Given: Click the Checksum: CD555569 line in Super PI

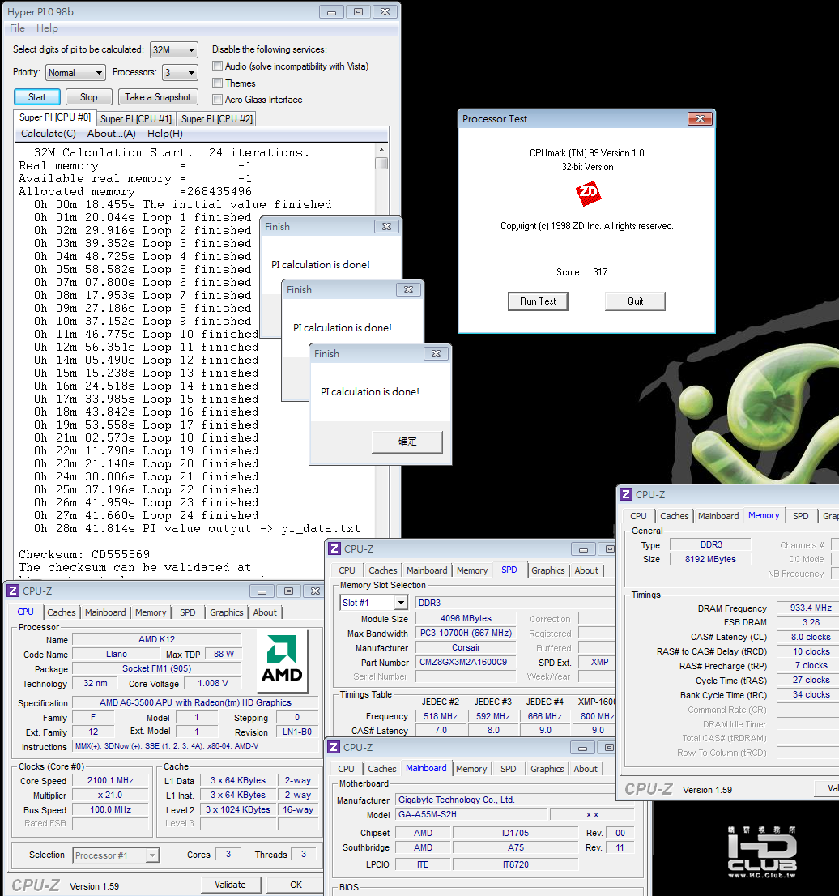Looking at the screenshot, I should point(84,554).
